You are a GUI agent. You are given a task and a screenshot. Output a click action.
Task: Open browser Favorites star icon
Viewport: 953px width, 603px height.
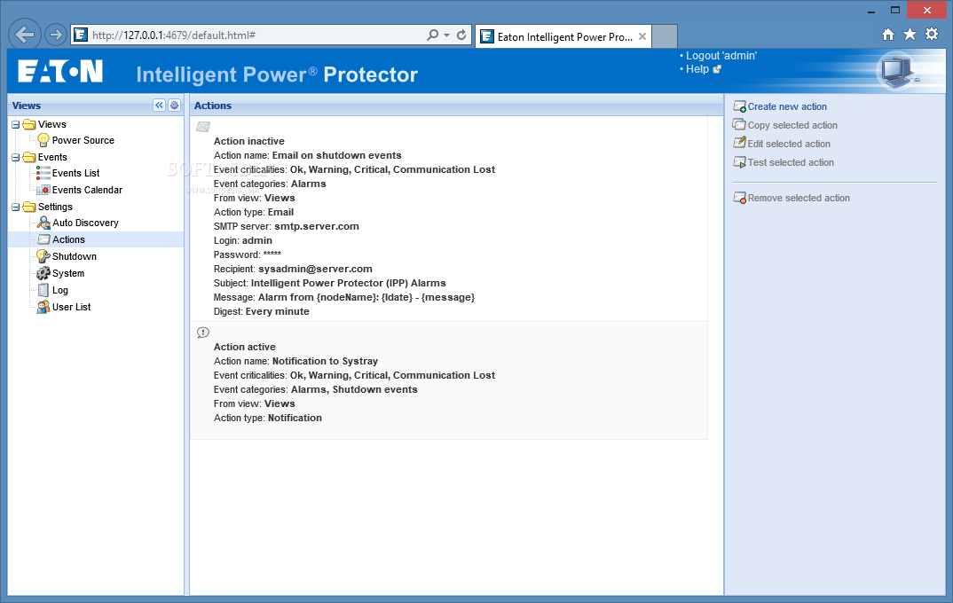click(x=910, y=34)
